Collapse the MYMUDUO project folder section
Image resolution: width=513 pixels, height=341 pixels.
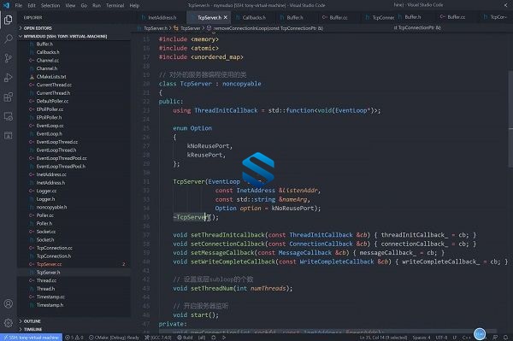click(74, 36)
